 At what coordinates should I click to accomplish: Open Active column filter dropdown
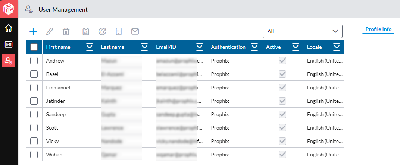296,47
